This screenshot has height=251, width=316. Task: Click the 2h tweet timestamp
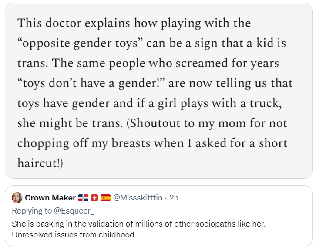click(x=174, y=198)
